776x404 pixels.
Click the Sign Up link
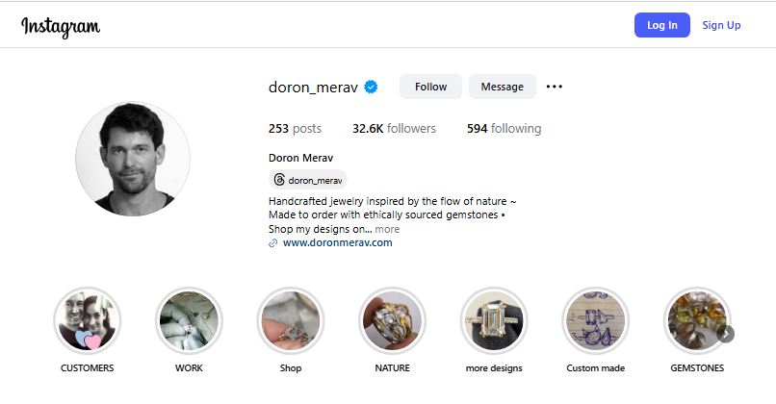tap(721, 25)
